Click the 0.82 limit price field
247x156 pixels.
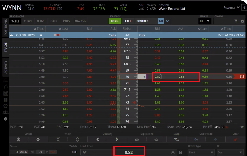129,152
